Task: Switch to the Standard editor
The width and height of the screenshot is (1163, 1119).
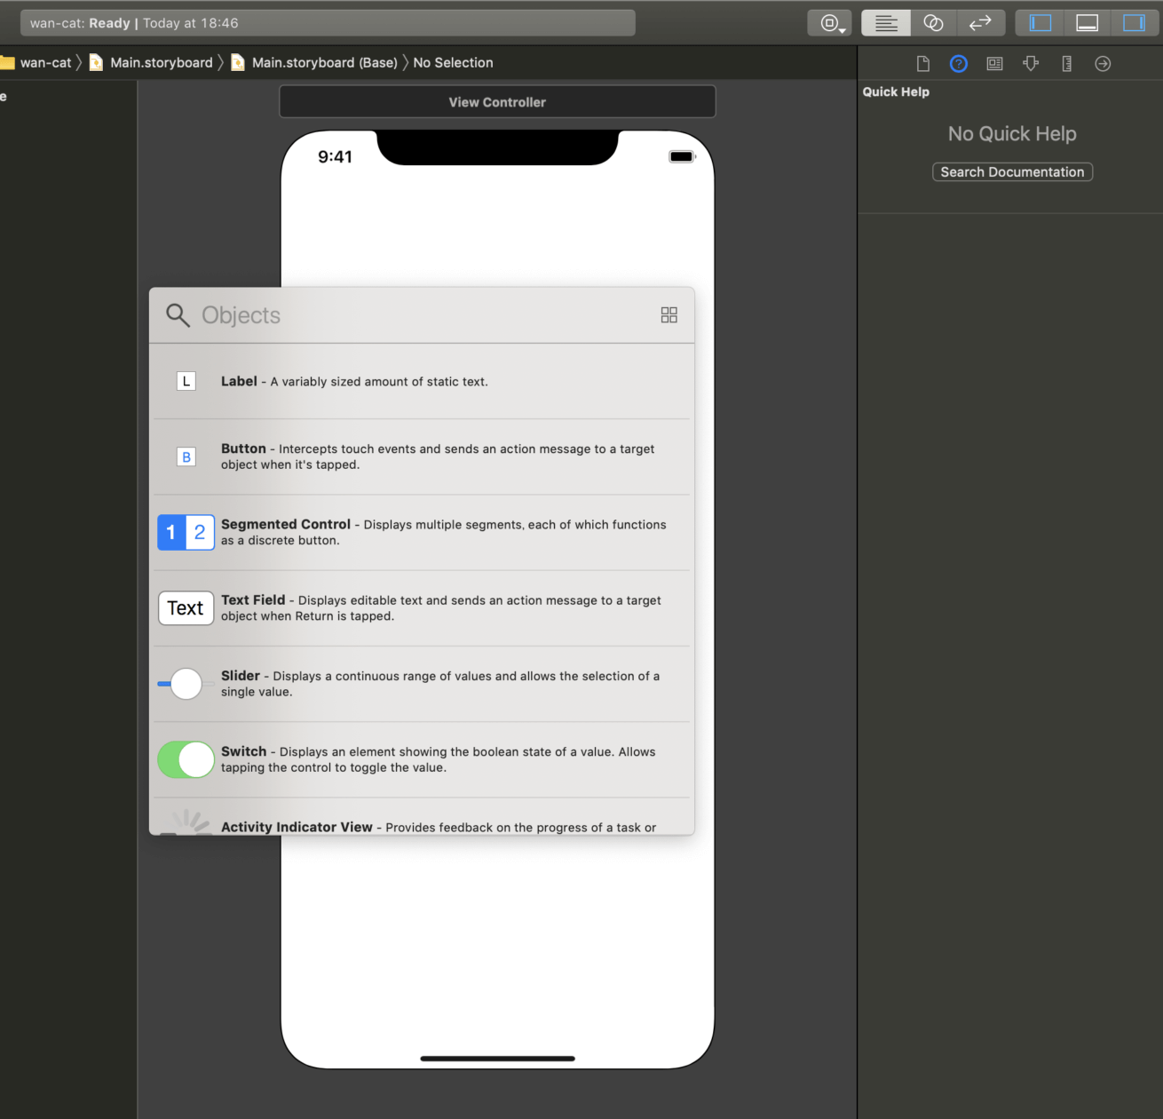Action: [885, 23]
